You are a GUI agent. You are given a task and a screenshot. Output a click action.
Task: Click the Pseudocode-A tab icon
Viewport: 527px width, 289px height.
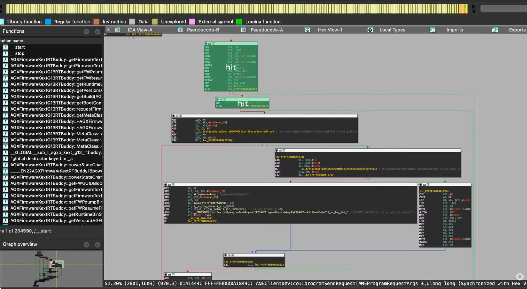click(244, 30)
